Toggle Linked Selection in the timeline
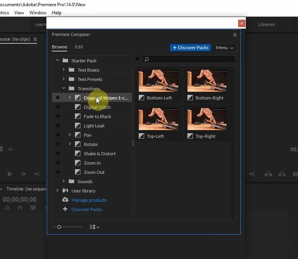Image resolution: width=298 pixels, height=259 pixels. point(33,208)
